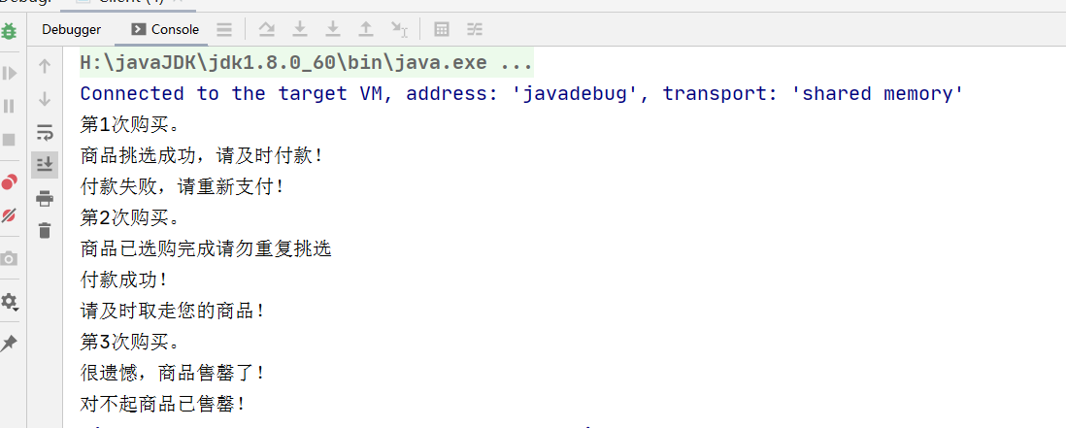The width and height of the screenshot is (1066, 428).
Task: Open the layout options menu beside Console
Action: click(x=223, y=29)
